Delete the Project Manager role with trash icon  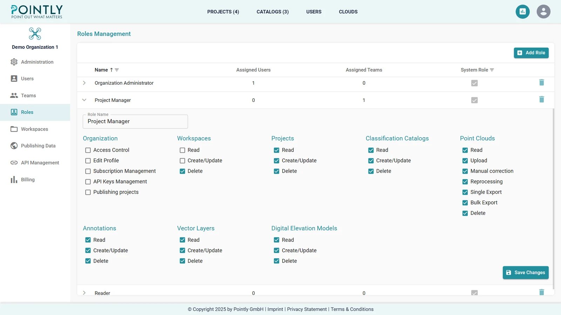pos(541,100)
